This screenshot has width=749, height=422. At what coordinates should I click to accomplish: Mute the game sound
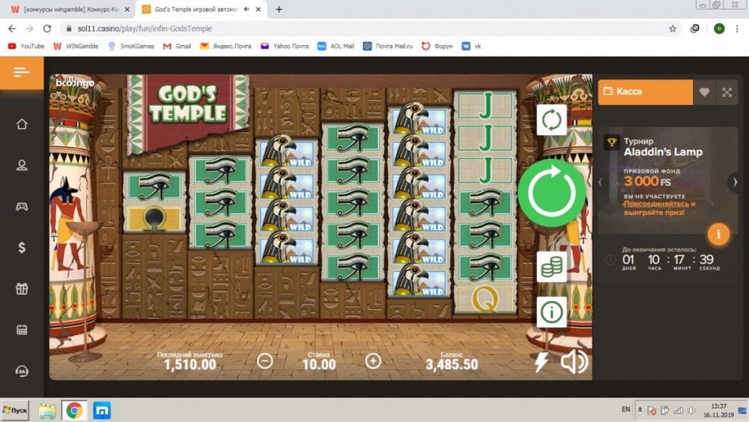[x=574, y=362]
